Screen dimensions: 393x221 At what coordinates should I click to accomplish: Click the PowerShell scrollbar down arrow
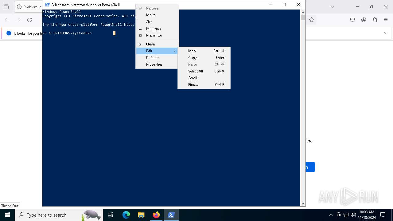click(x=303, y=204)
